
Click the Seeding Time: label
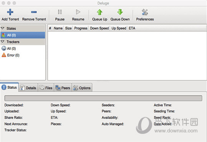tap(164, 111)
